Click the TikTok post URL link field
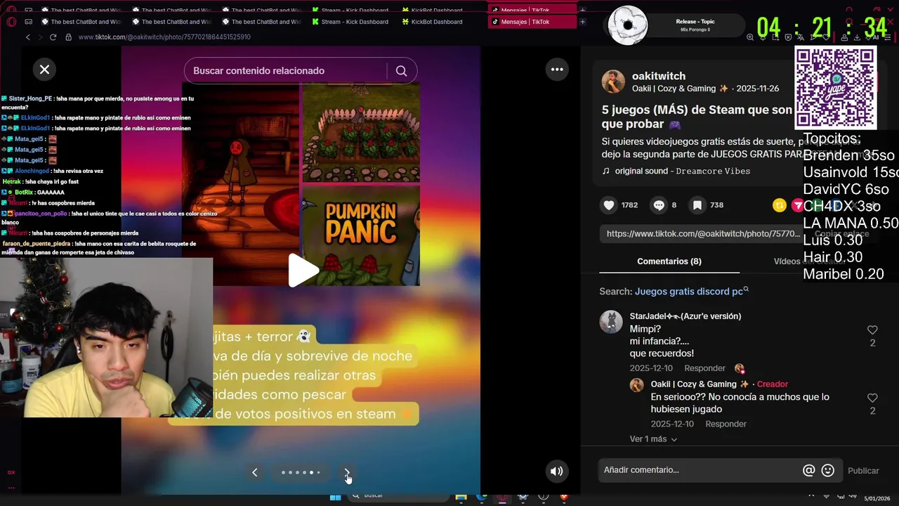Viewport: 899px width, 506px height. 702,234
